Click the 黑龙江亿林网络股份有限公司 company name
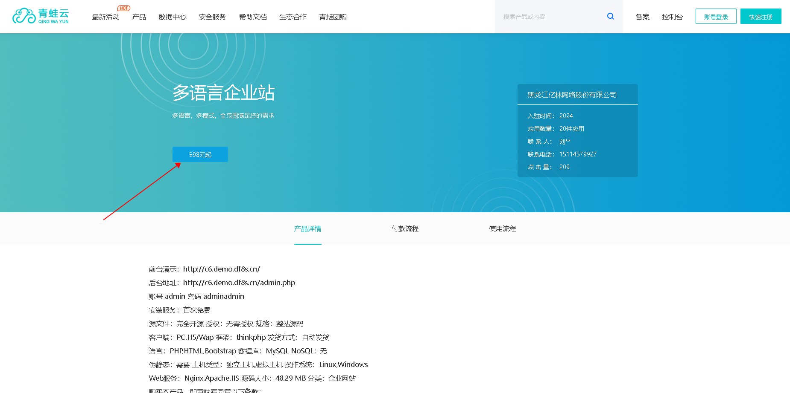 pos(572,95)
